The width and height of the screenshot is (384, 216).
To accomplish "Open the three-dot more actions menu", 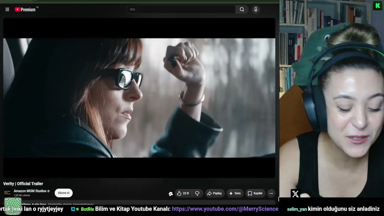I will (x=271, y=193).
